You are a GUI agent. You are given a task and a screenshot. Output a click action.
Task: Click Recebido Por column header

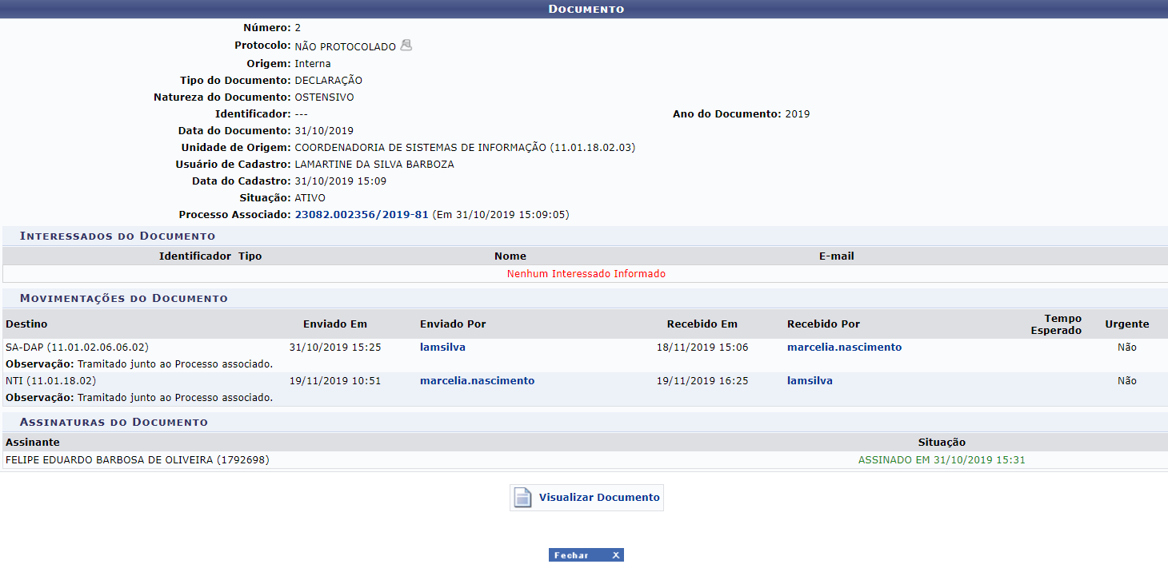[x=824, y=324]
